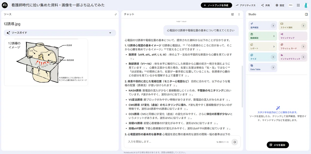Open chat configuration sliders icon
This screenshot has width=311, height=154.
click(x=232, y=15)
